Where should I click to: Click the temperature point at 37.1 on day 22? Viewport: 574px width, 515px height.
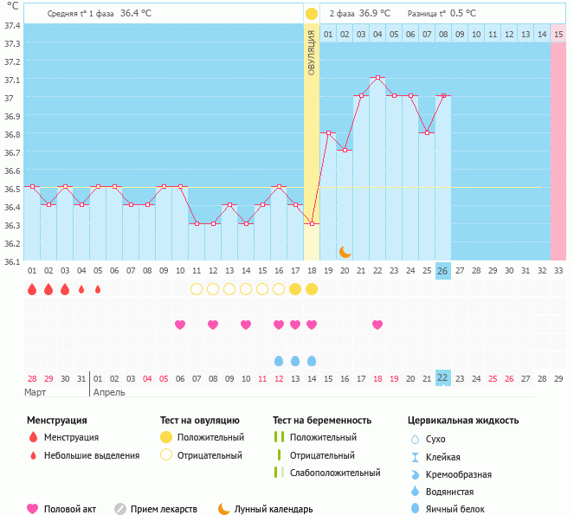(377, 78)
